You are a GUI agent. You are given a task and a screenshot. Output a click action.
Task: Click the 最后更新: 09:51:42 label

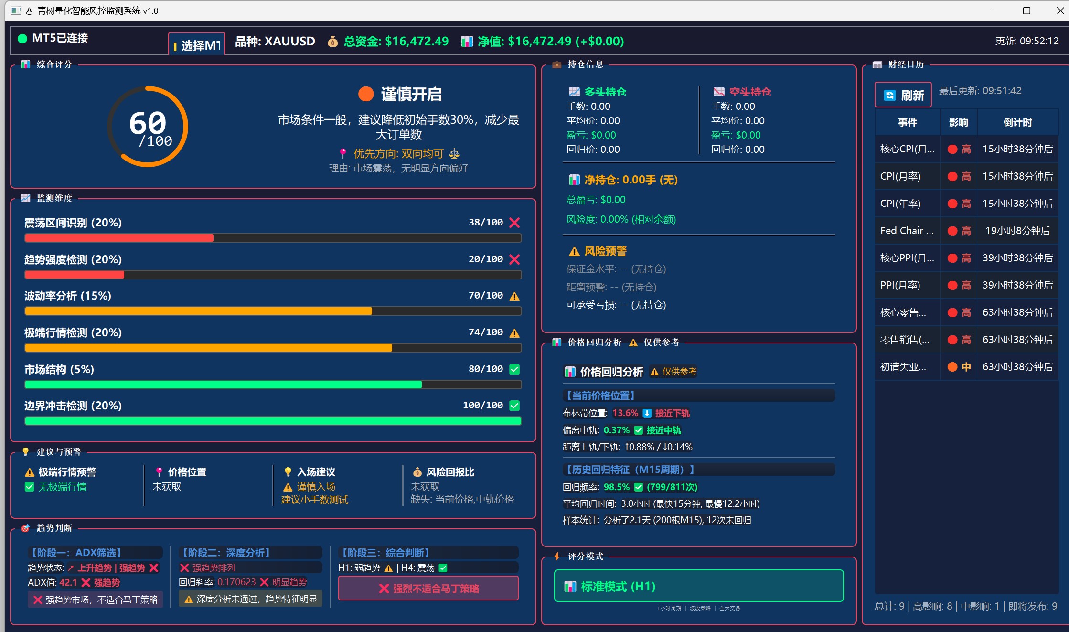coord(980,91)
